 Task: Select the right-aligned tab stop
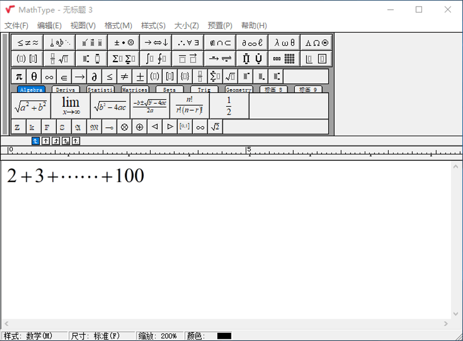[x=56, y=141]
